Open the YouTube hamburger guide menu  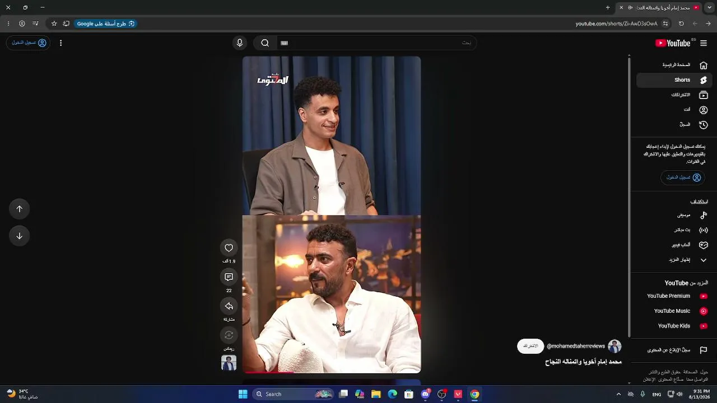704,43
